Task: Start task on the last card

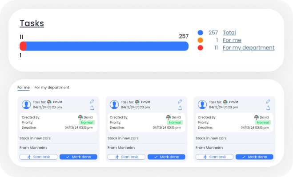Action: coord(214,157)
